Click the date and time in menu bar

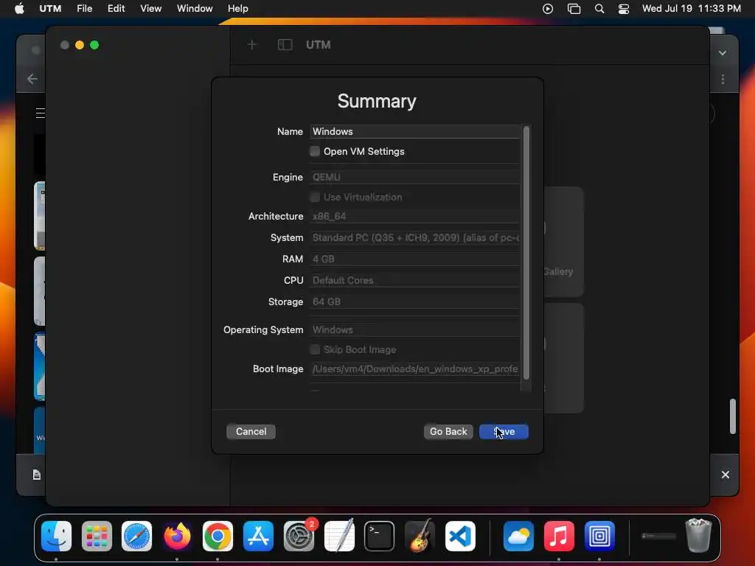[692, 8]
